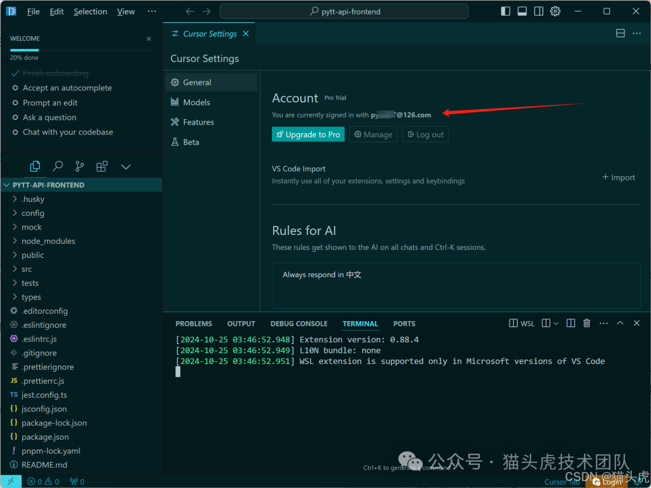
Task: Open the overflow menu next to View
Action: 152,11
